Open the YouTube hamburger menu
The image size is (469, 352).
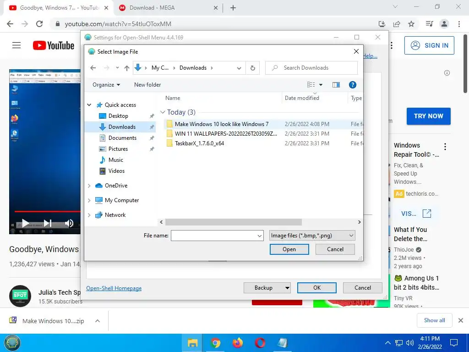click(16, 45)
